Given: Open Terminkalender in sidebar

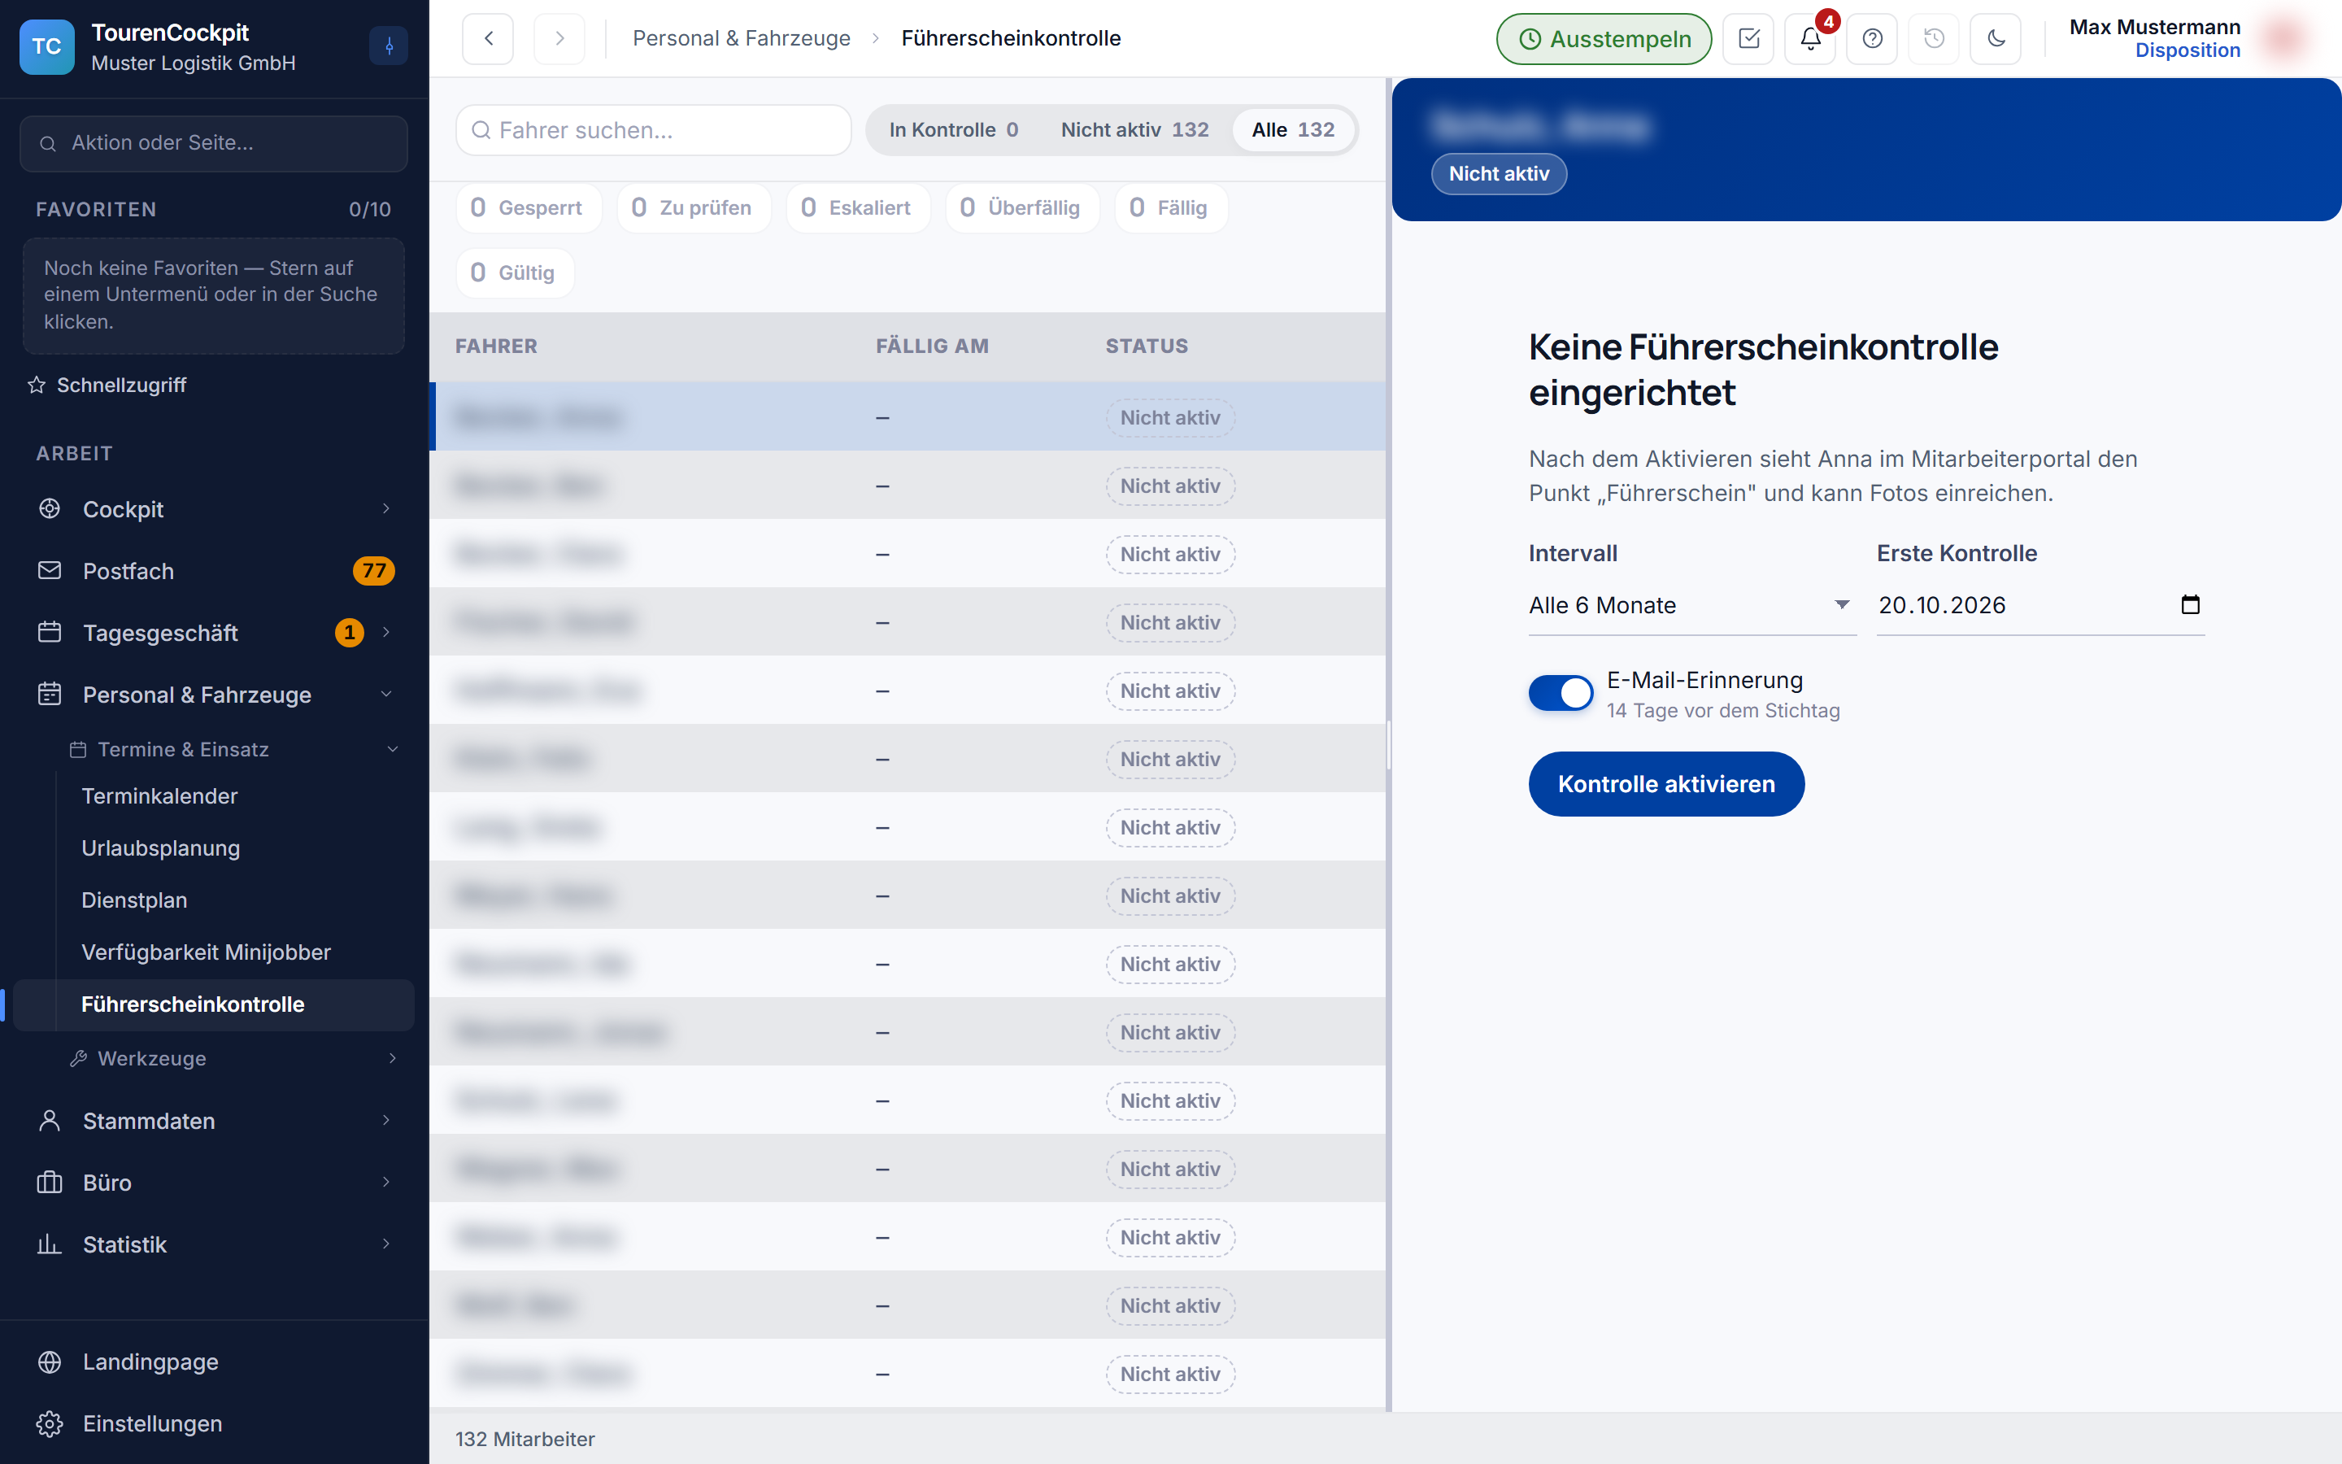Looking at the screenshot, I should 159,796.
